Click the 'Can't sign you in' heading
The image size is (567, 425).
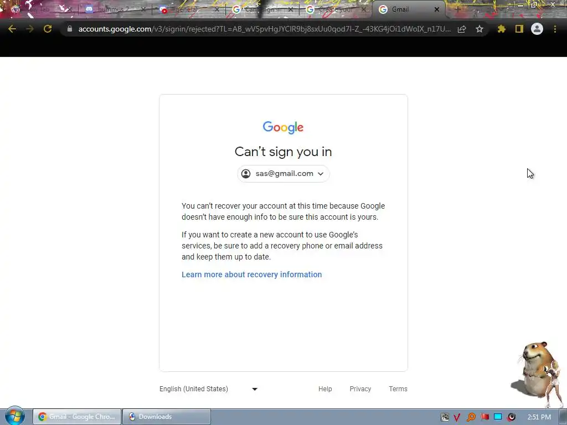[x=283, y=152]
